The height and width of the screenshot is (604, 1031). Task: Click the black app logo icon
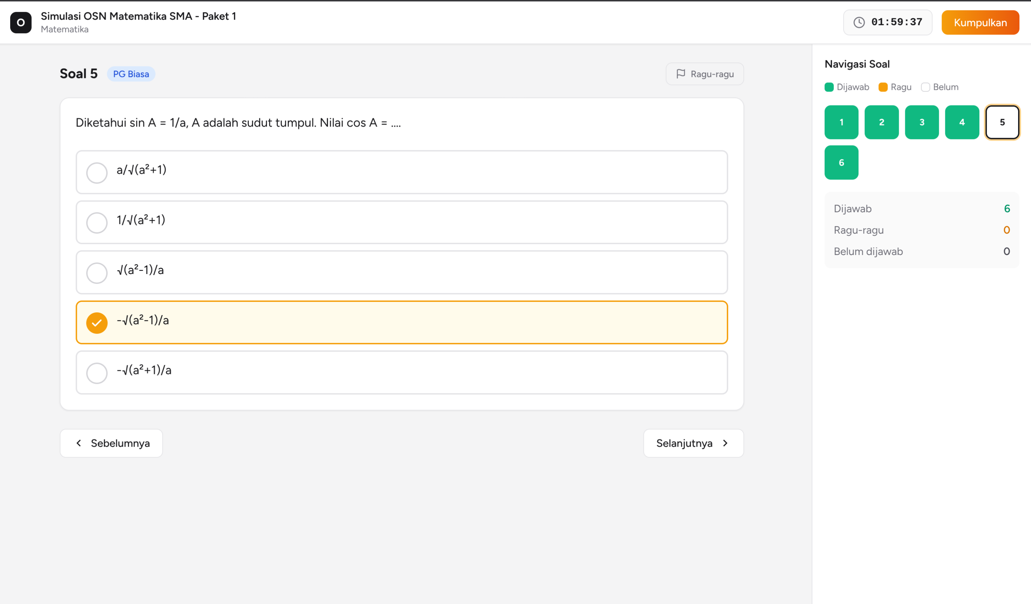[x=21, y=22]
